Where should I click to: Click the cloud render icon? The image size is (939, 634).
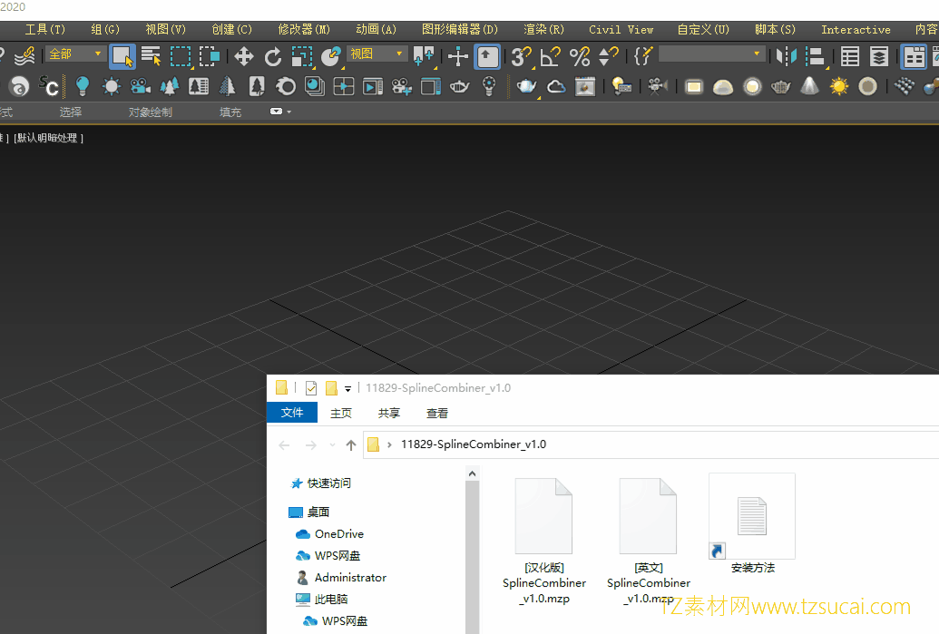[556, 86]
